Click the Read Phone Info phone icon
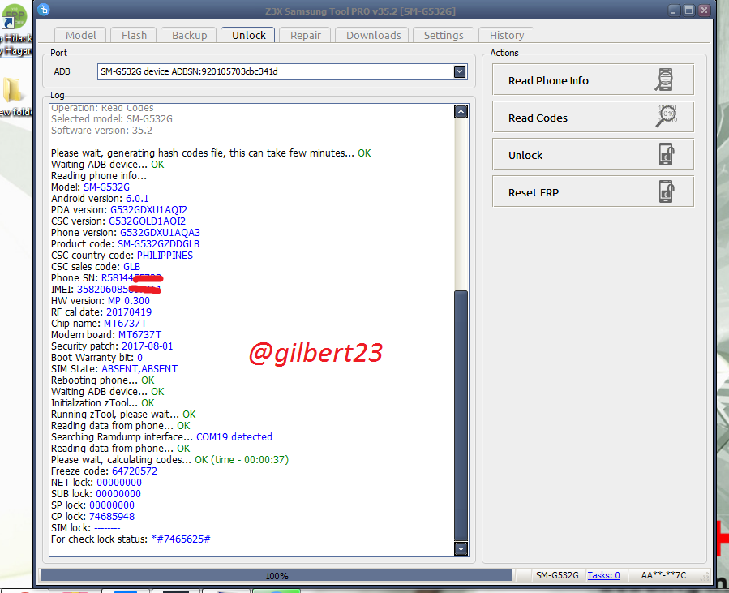The height and width of the screenshot is (593, 729). [665, 79]
